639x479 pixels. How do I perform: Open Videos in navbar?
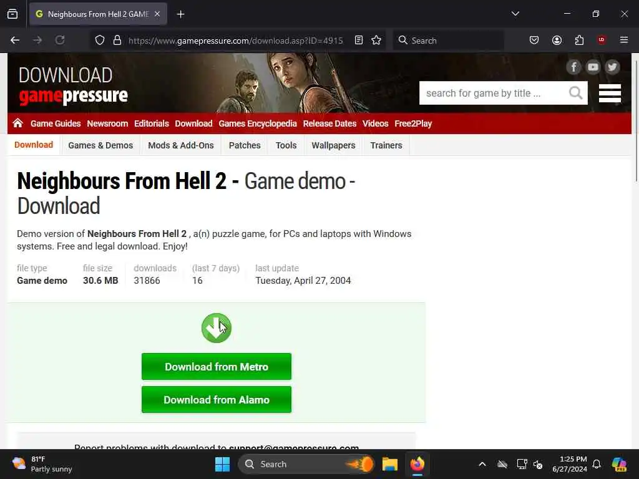point(375,123)
